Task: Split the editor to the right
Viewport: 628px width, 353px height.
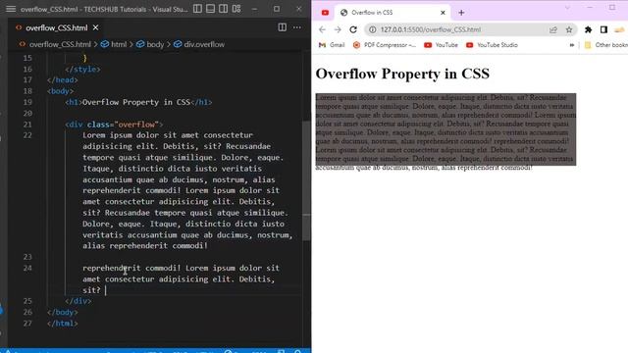Action: [x=282, y=27]
